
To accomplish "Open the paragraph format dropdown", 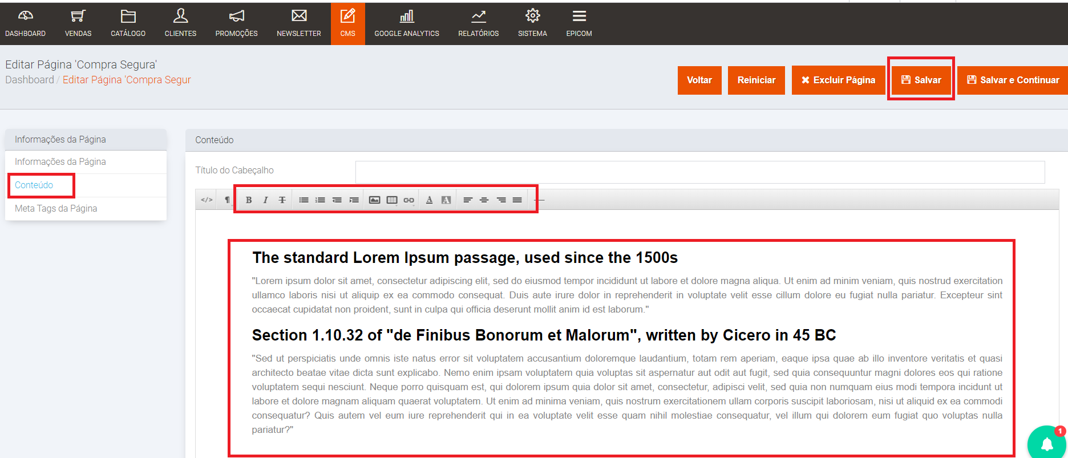I will click(x=227, y=200).
